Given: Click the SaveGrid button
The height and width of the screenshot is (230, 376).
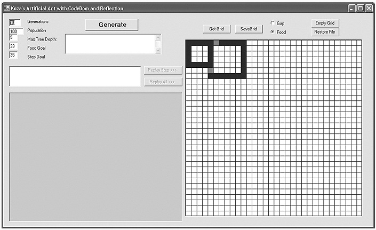Looking at the screenshot, I should [249, 29].
